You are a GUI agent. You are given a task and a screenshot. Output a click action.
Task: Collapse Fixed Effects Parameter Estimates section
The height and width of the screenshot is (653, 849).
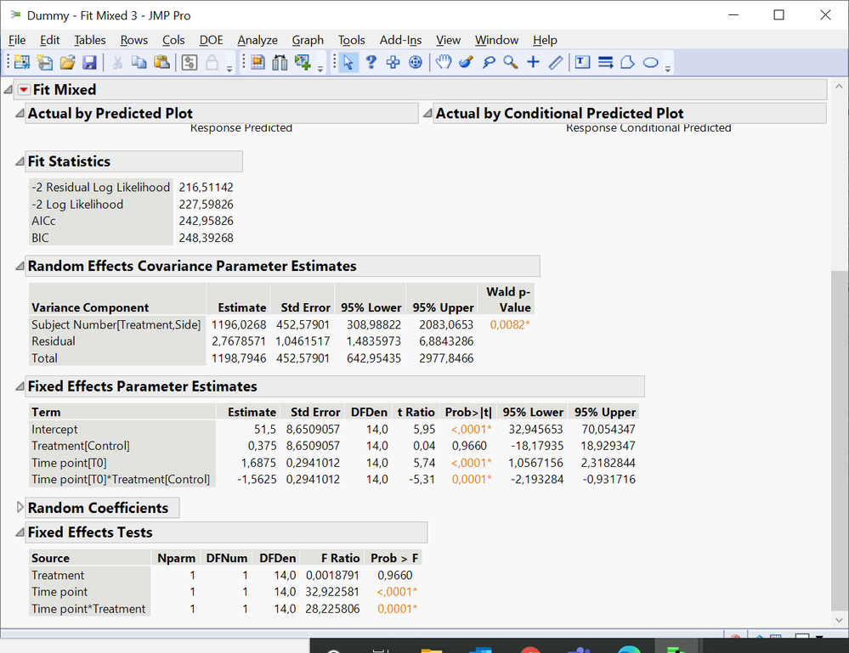point(20,386)
